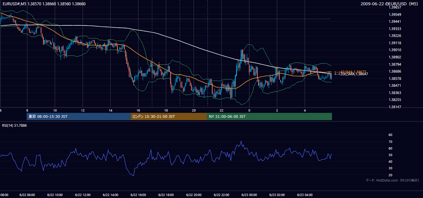Screen dimensions: 423x198
Task: Click hour label 10 on price chart axis
Action: coord(55,110)
